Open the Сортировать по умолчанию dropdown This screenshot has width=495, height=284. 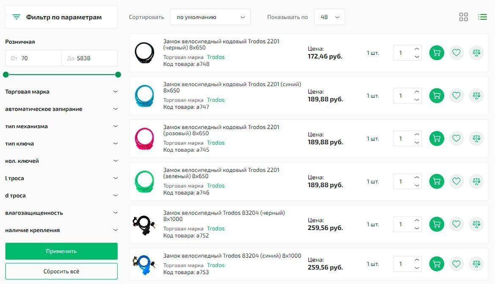coord(210,17)
